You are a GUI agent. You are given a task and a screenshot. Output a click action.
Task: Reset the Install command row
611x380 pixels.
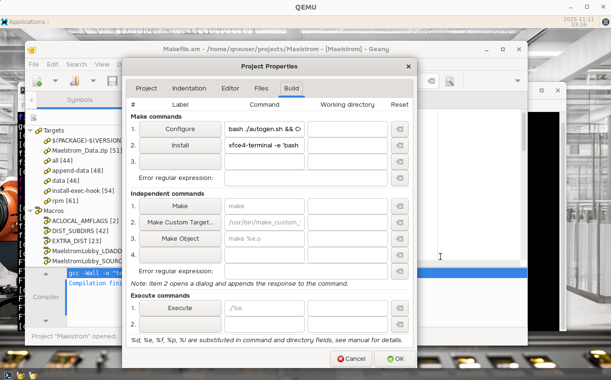tap(400, 145)
